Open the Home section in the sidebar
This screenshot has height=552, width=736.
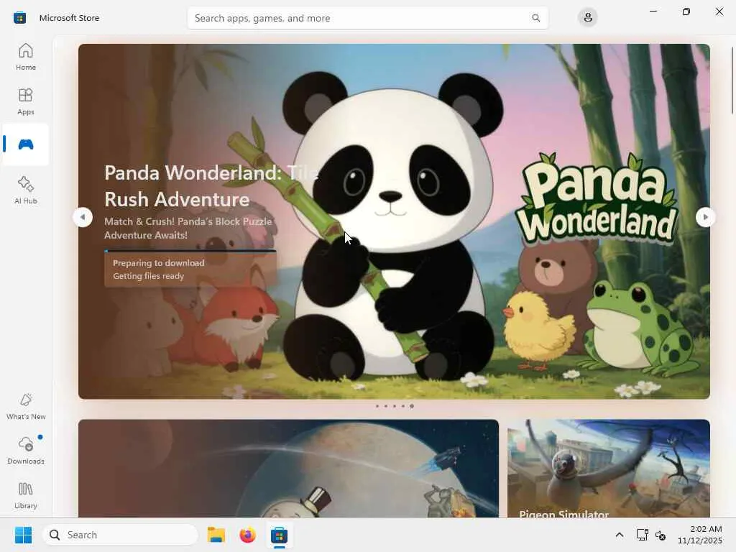pyautogui.click(x=25, y=57)
